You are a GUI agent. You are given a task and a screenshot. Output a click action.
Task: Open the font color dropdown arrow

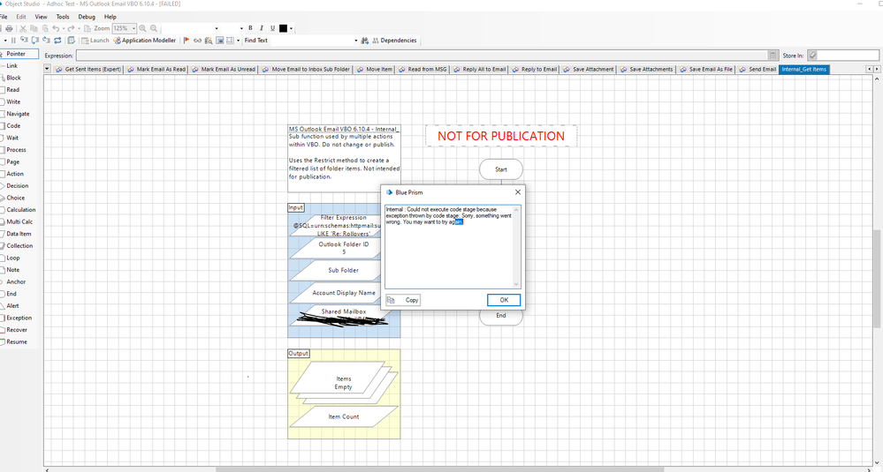point(291,28)
